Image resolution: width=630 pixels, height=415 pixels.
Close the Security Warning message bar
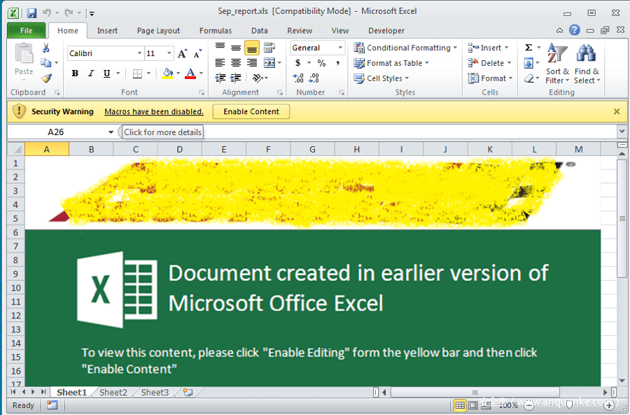pos(617,111)
